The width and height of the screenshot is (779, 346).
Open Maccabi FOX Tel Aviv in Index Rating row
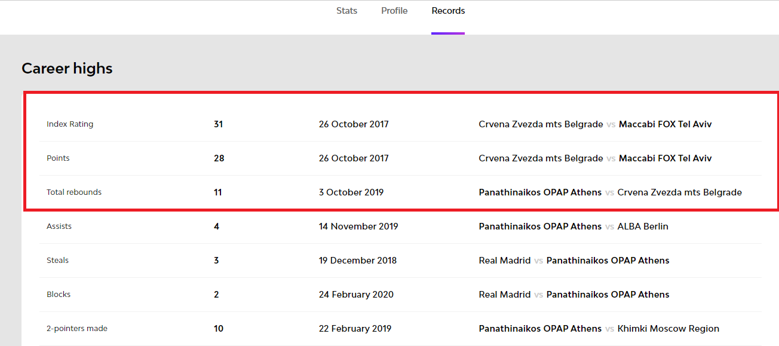coord(665,124)
